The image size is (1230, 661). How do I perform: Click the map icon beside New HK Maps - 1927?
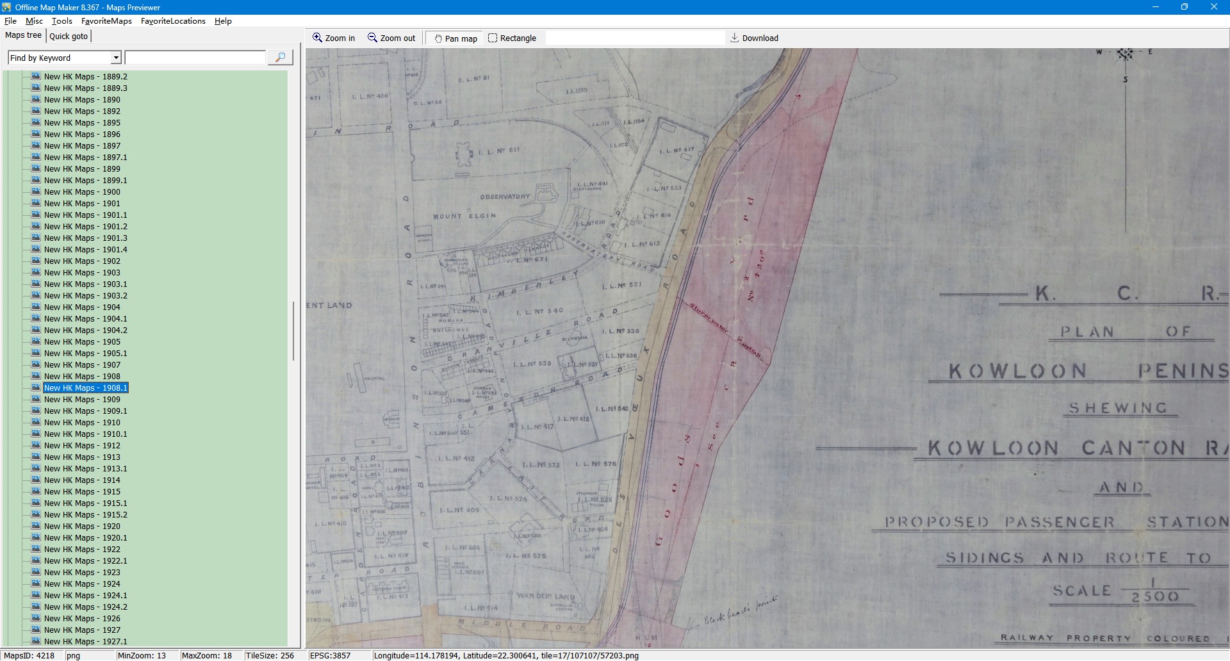click(36, 630)
